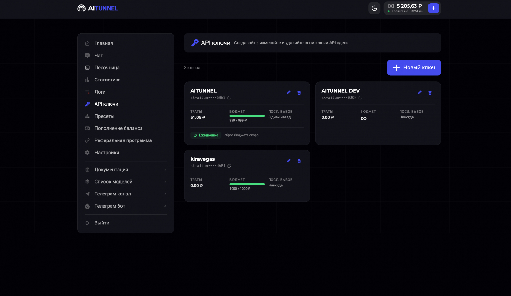
Task: Click the sliders icon beside Пресеты
Action: click(x=87, y=116)
